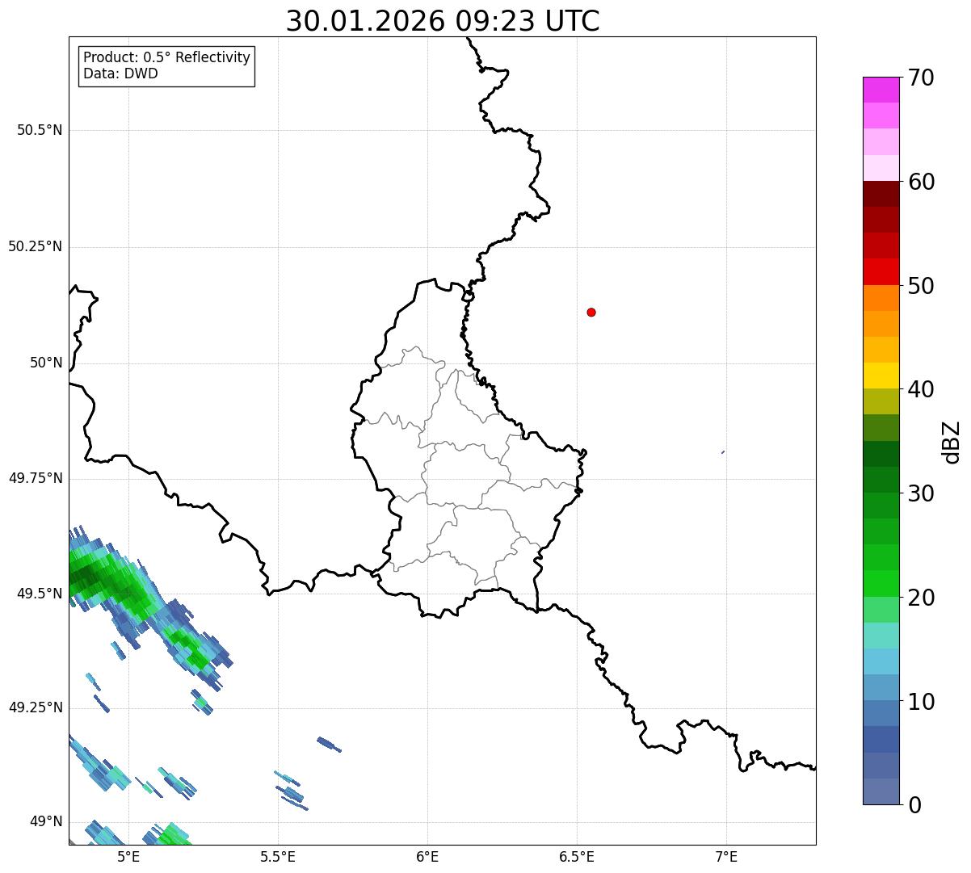Click the 50.25°N latitude label

[x=35, y=246]
